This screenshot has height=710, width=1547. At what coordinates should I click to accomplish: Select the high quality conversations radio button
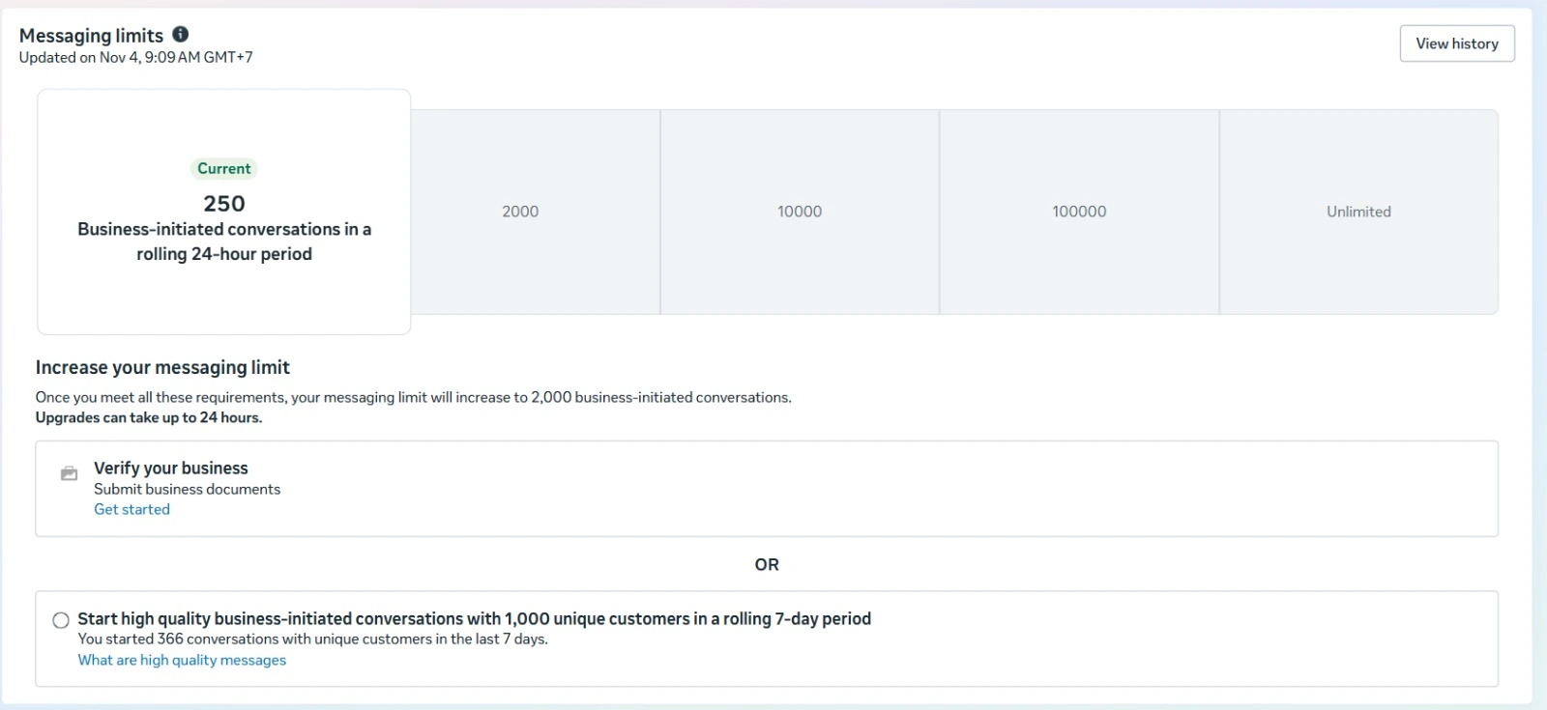point(61,620)
